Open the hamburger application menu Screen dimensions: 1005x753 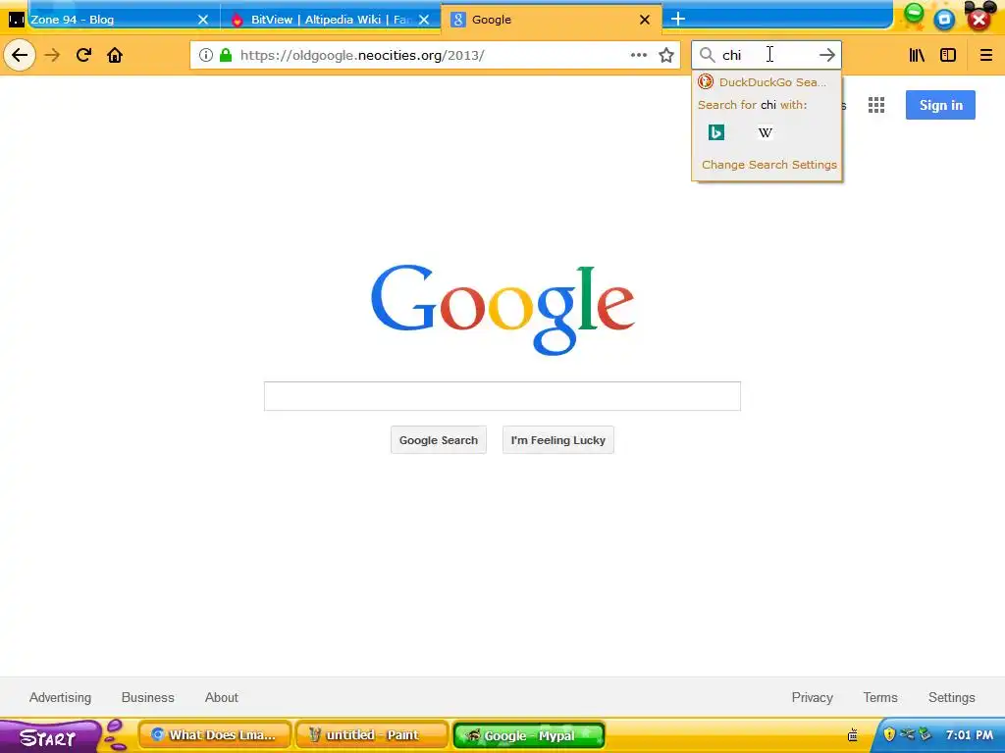985,55
